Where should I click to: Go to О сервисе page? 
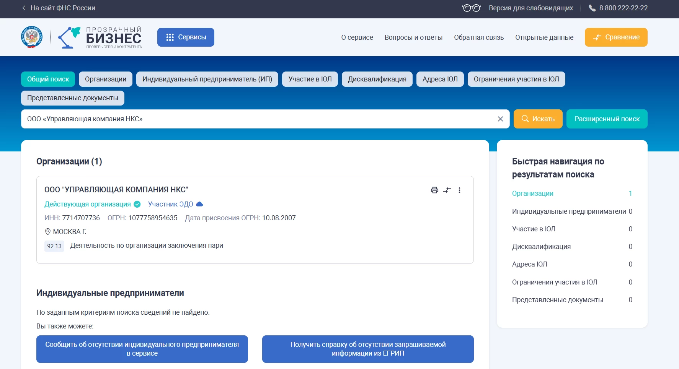[x=357, y=37]
